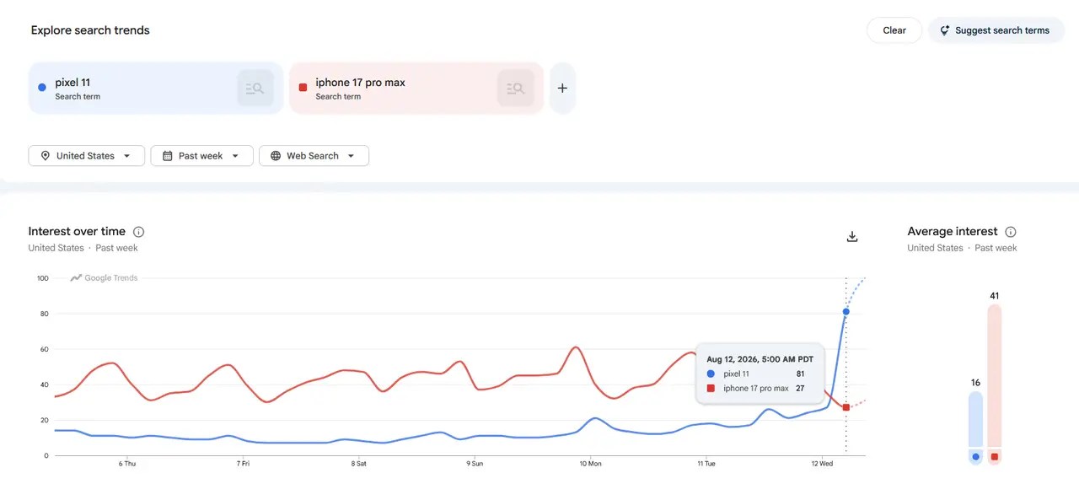Clear all search terms
This screenshot has width=1079, height=500.
(894, 30)
